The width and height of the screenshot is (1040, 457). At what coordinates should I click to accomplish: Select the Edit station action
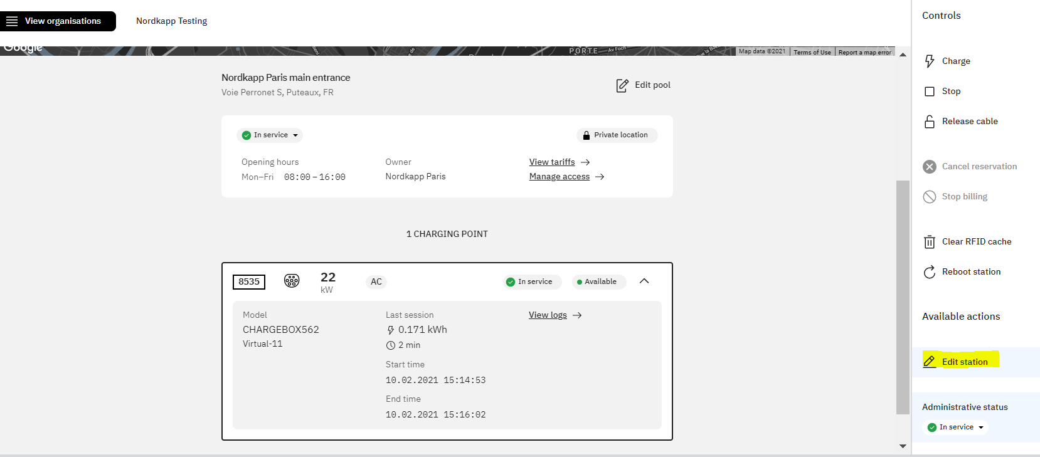tap(965, 362)
